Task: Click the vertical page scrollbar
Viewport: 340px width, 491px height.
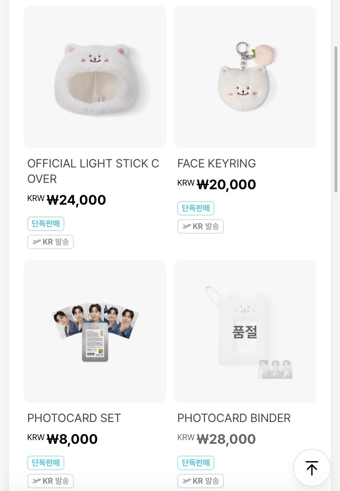Action: (x=336, y=119)
